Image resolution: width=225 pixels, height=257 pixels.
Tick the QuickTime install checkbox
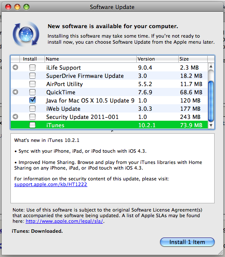coord(32,92)
